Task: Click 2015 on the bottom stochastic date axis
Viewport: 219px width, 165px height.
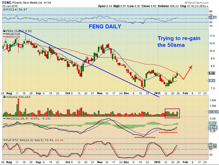Action: point(157,162)
